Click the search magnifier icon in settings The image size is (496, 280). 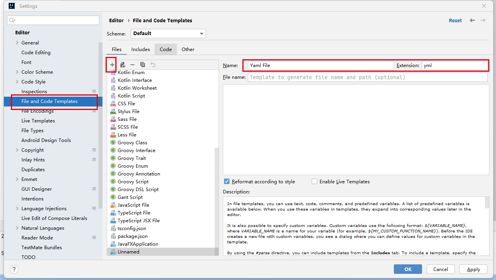(12, 20)
